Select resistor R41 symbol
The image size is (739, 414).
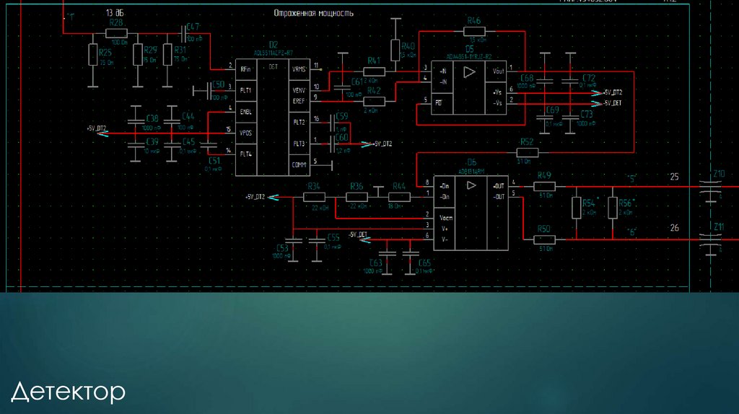tap(375, 71)
